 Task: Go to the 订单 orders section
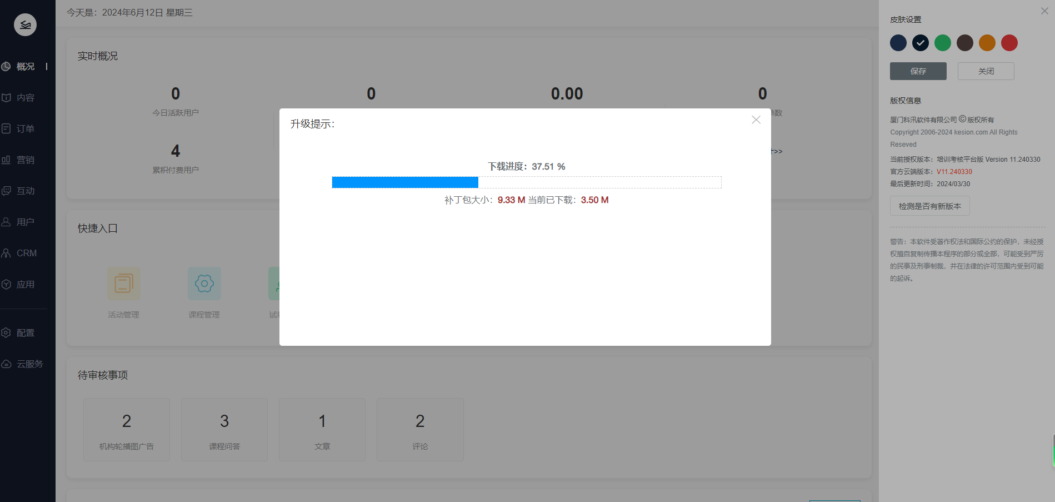tap(25, 128)
